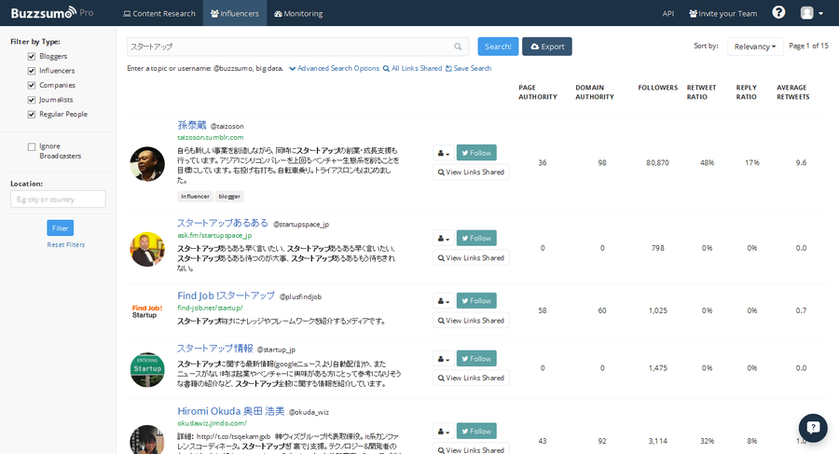Open user dropdown for @okuda_wiz row

tap(444, 431)
